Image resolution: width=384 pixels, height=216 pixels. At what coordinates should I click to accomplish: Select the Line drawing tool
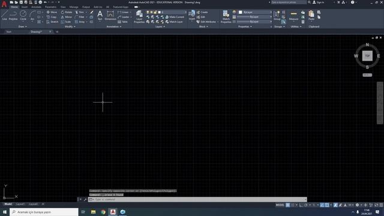pyautogui.click(x=4, y=16)
